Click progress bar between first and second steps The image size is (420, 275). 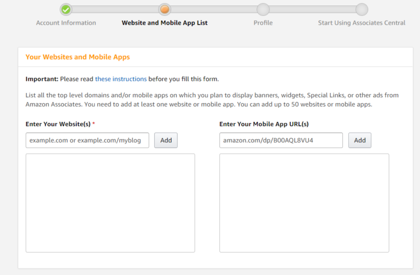click(x=115, y=9)
